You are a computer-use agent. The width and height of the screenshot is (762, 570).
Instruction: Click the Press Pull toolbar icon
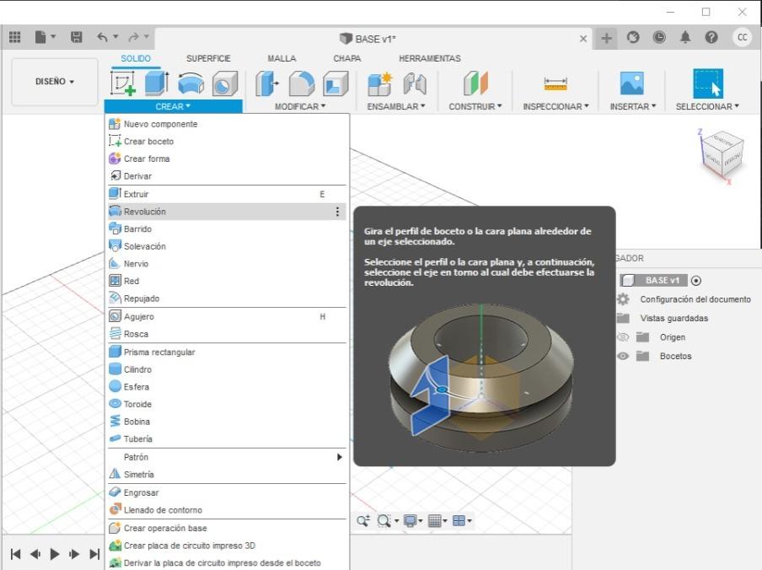(267, 83)
